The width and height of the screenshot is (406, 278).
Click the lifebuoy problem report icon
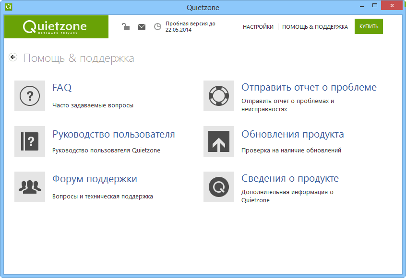pos(219,96)
